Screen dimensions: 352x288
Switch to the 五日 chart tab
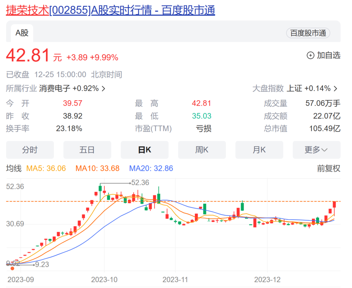[87, 150]
